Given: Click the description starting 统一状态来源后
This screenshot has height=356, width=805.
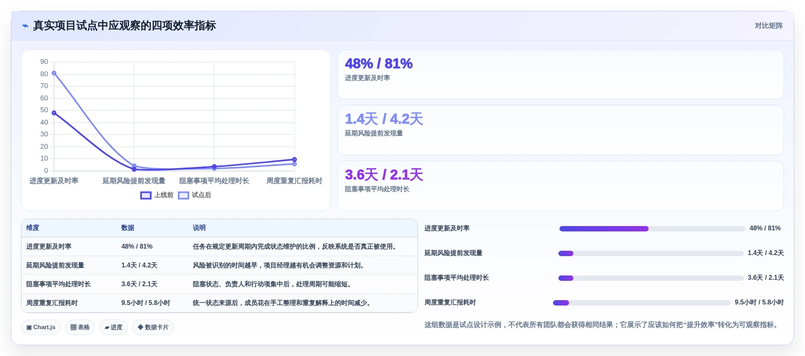Looking at the screenshot, I should tap(283, 303).
